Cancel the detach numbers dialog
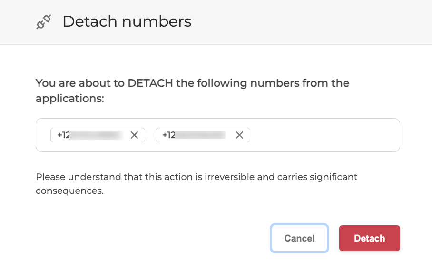Screen dimensions: 432x262 (299, 238)
